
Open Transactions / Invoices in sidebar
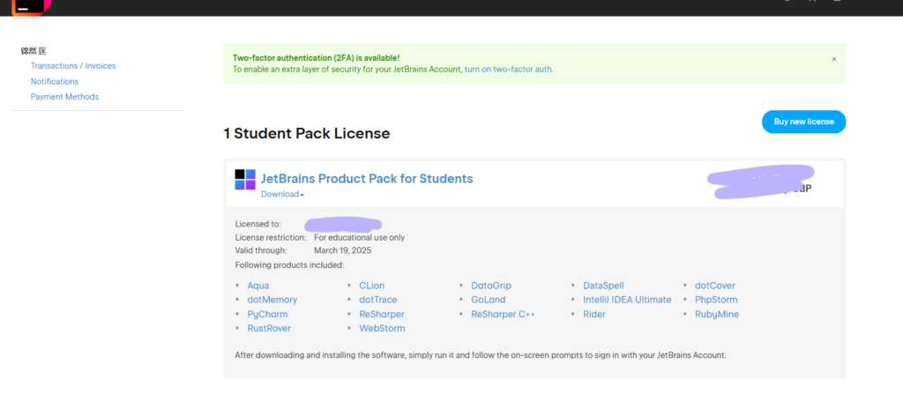point(73,66)
